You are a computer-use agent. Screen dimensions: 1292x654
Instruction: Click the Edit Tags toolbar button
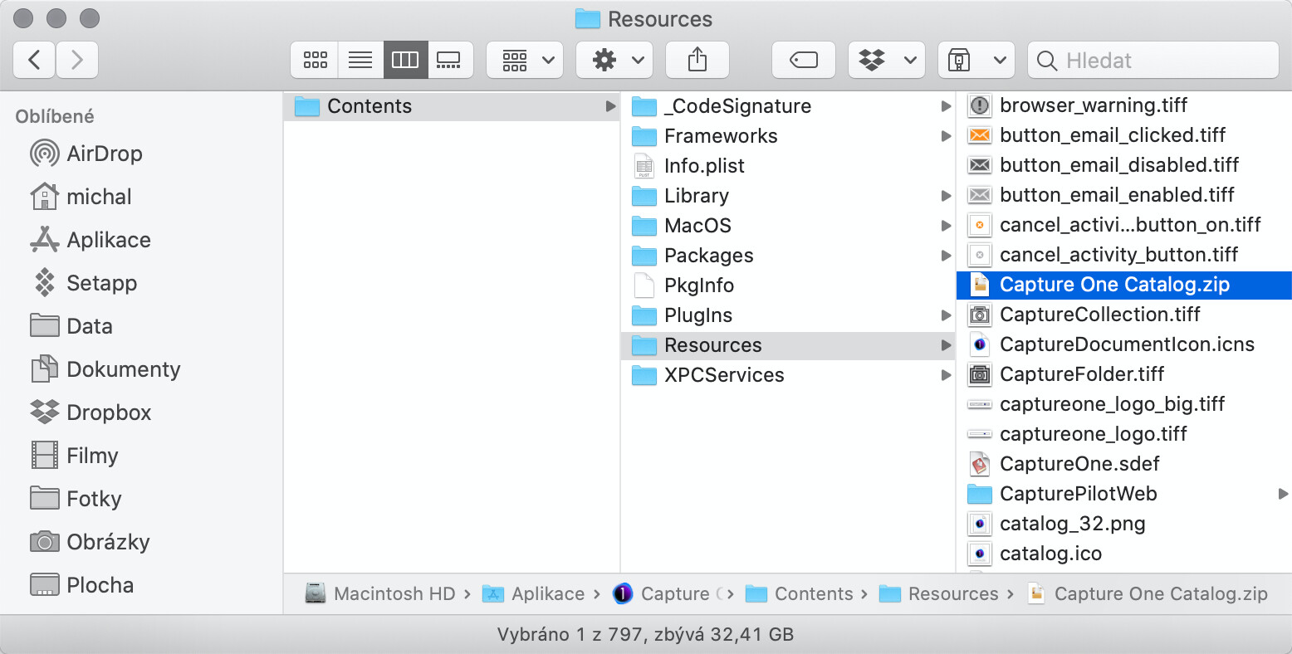[x=803, y=60]
